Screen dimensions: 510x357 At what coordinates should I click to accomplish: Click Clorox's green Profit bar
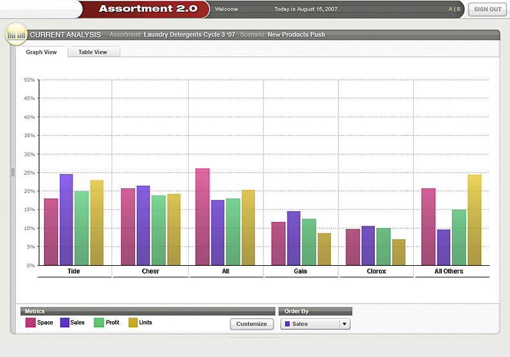(x=384, y=247)
